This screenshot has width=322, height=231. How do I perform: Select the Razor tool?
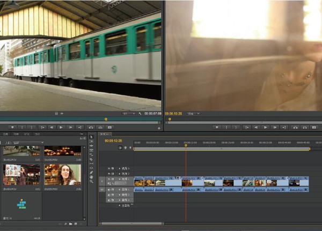coord(92,159)
